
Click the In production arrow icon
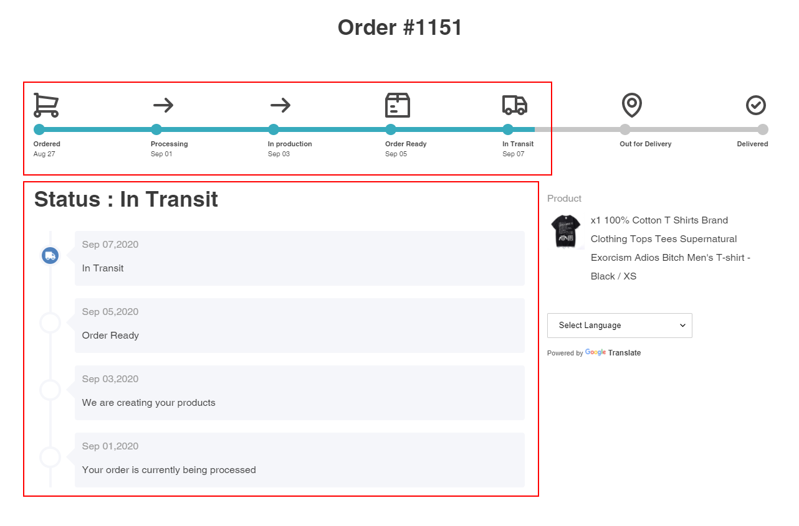pyautogui.click(x=280, y=105)
